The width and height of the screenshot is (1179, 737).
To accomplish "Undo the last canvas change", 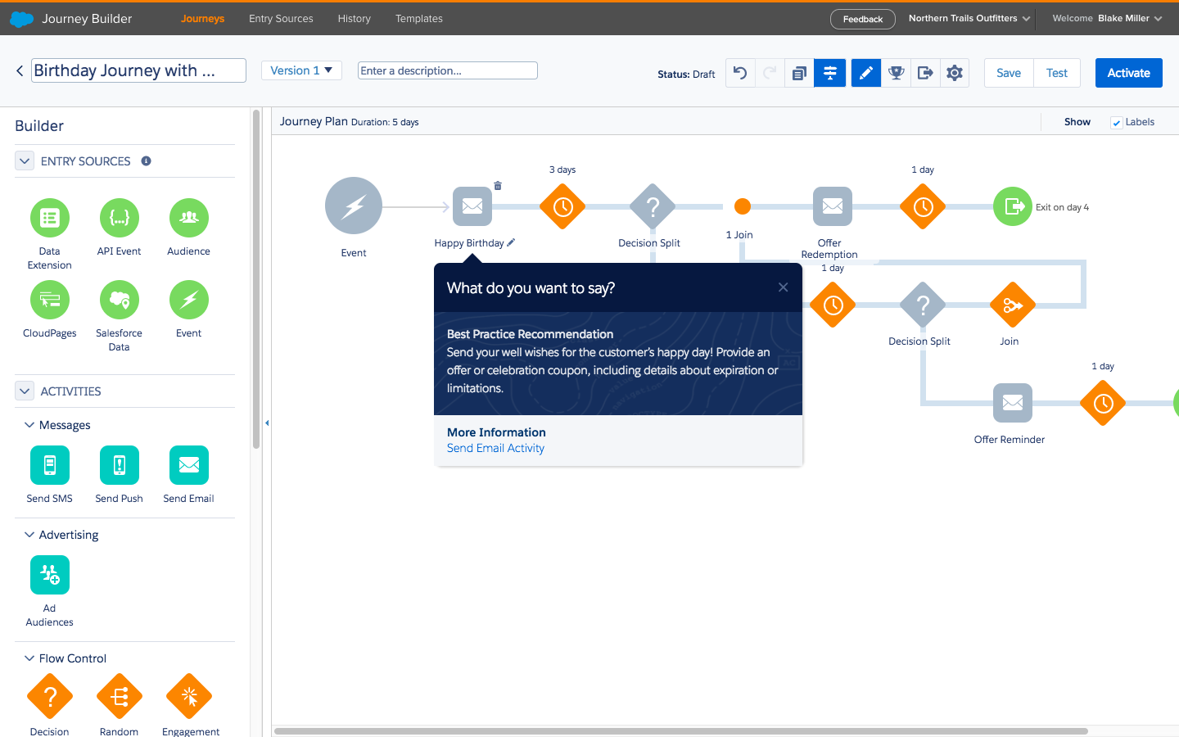I will point(740,73).
